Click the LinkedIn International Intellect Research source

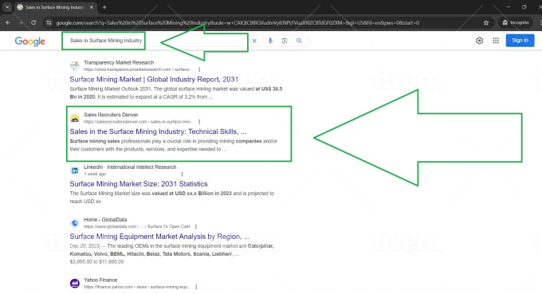tap(130, 167)
